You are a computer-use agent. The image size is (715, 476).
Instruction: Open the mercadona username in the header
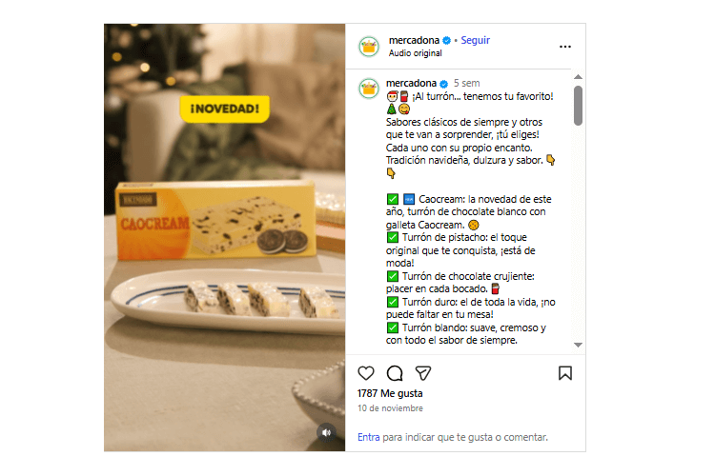point(413,41)
